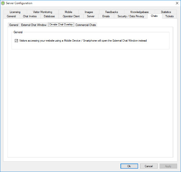This screenshot has width=181, height=172.
Task: Click the green Server Configuration app icon
Action: (3, 3)
